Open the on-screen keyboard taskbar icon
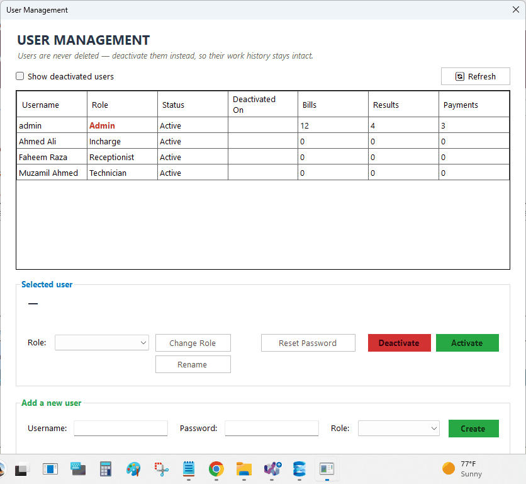 [x=78, y=469]
